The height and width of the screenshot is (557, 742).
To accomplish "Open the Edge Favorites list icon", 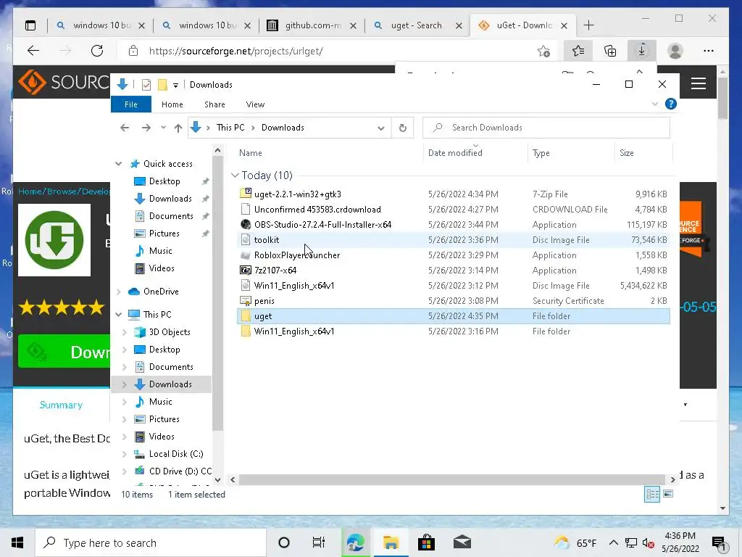I will (x=578, y=51).
